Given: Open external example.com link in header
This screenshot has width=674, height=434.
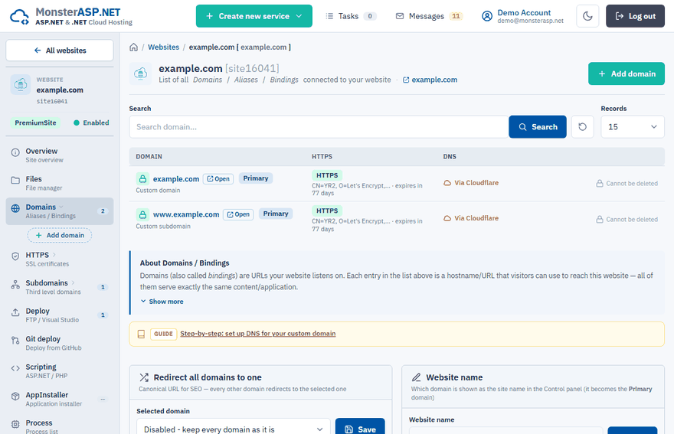Looking at the screenshot, I should coord(430,80).
